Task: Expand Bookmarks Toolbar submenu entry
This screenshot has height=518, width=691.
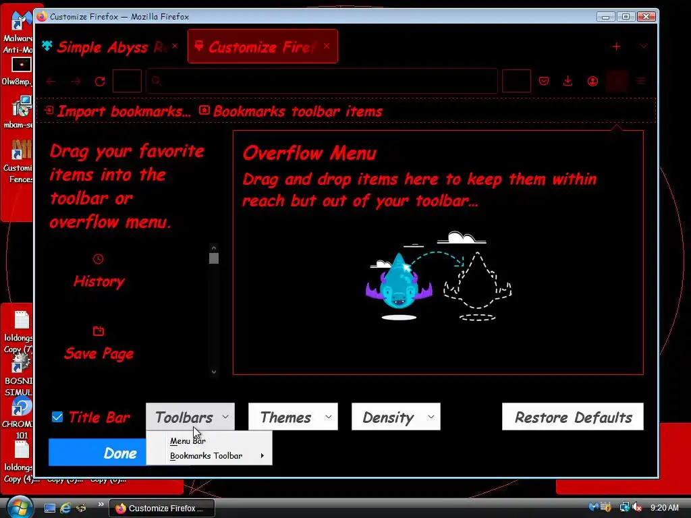Action: point(209,455)
